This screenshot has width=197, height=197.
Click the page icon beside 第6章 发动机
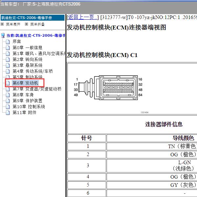point(8,83)
